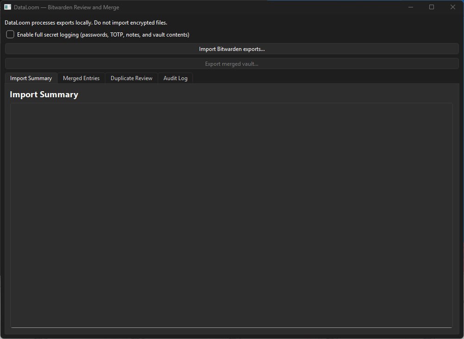The image size is (464, 339).
Task: Switch to the Merged Entries tab
Action: point(81,78)
